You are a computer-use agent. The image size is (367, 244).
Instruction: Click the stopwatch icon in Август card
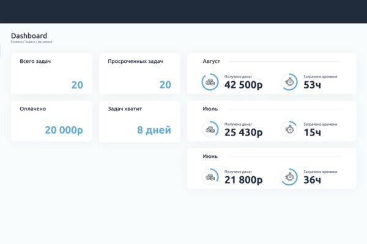pyautogui.click(x=289, y=82)
